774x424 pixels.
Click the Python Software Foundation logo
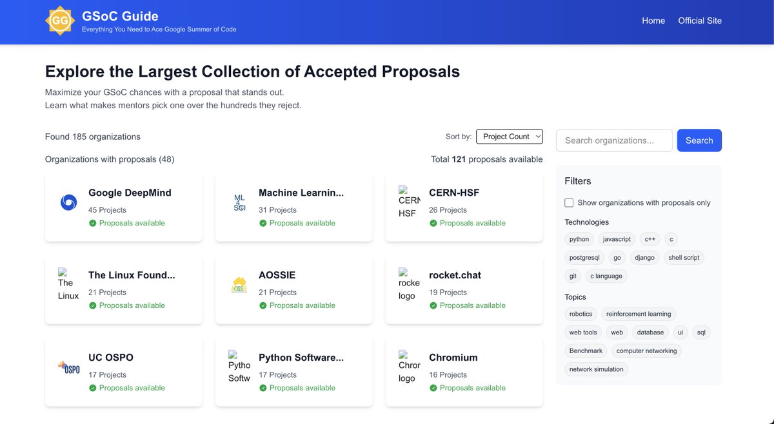239,367
